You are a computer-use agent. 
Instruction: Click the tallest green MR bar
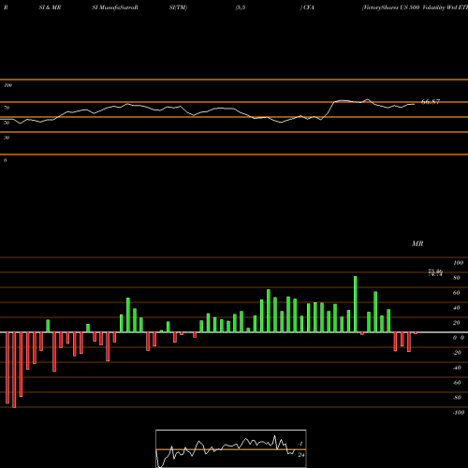[356, 304]
